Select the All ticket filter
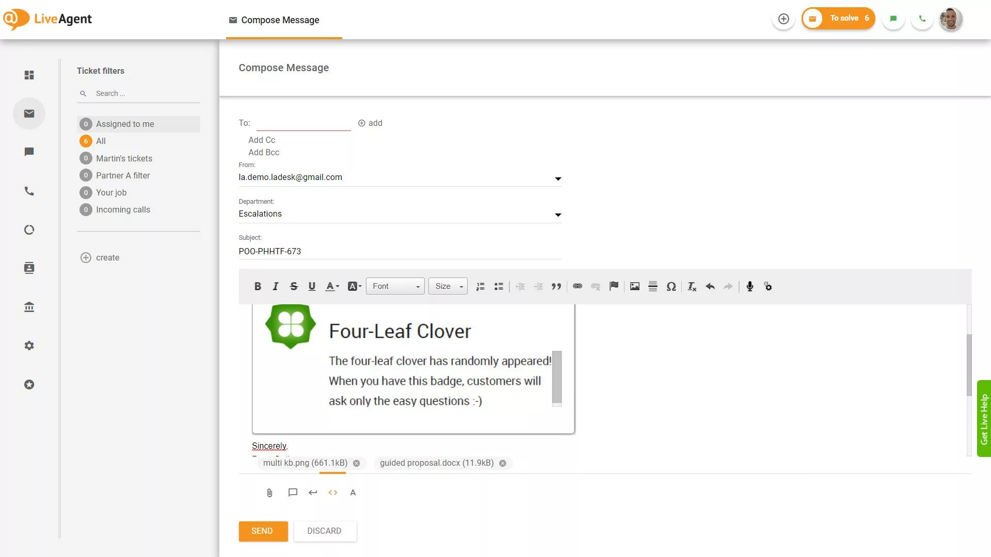 (100, 141)
